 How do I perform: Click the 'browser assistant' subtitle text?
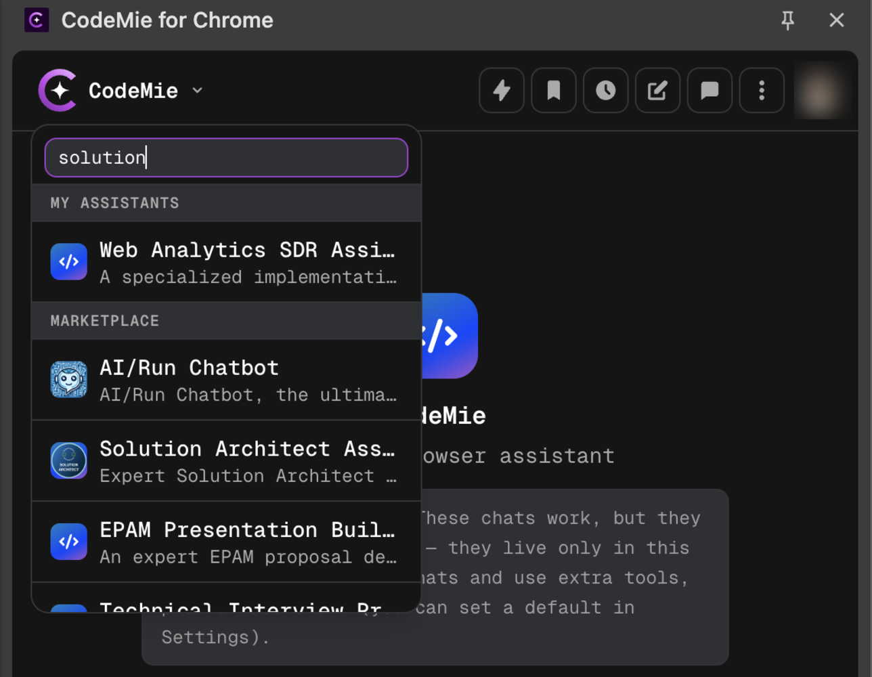pos(519,456)
